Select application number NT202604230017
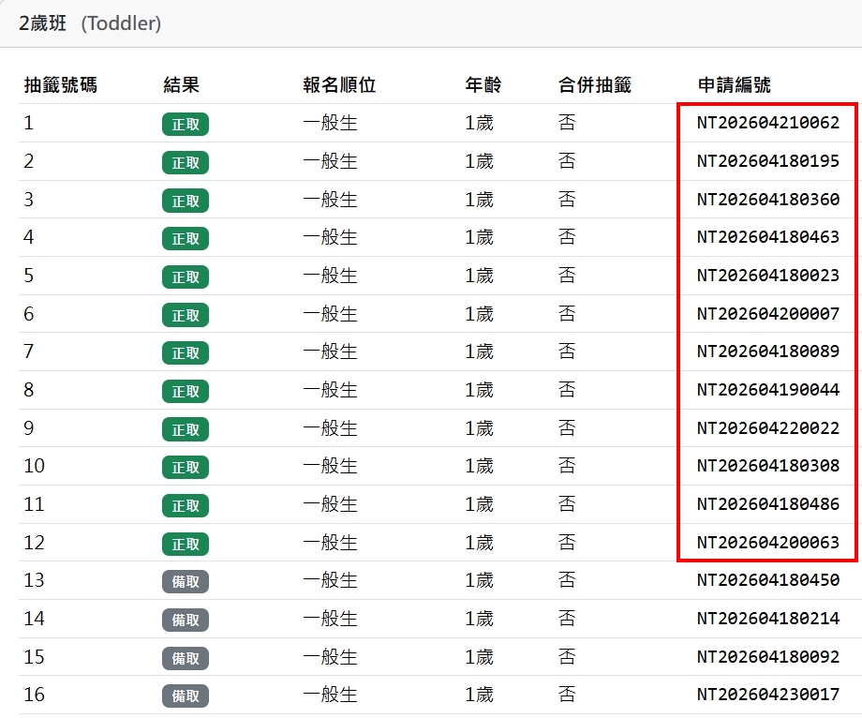This screenshot has width=862, height=718. click(768, 695)
